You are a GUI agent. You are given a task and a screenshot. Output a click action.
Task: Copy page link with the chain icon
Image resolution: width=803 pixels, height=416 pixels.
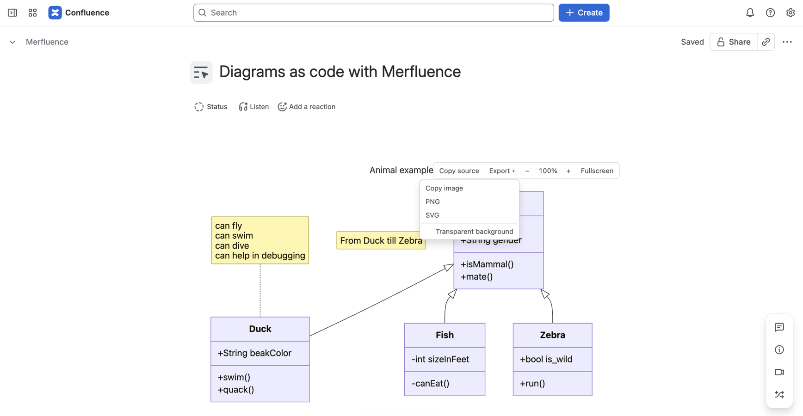[766, 42]
